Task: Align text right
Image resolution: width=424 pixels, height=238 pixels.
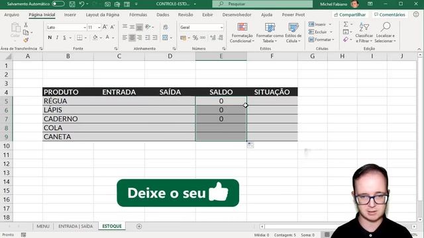Action: coord(139,38)
